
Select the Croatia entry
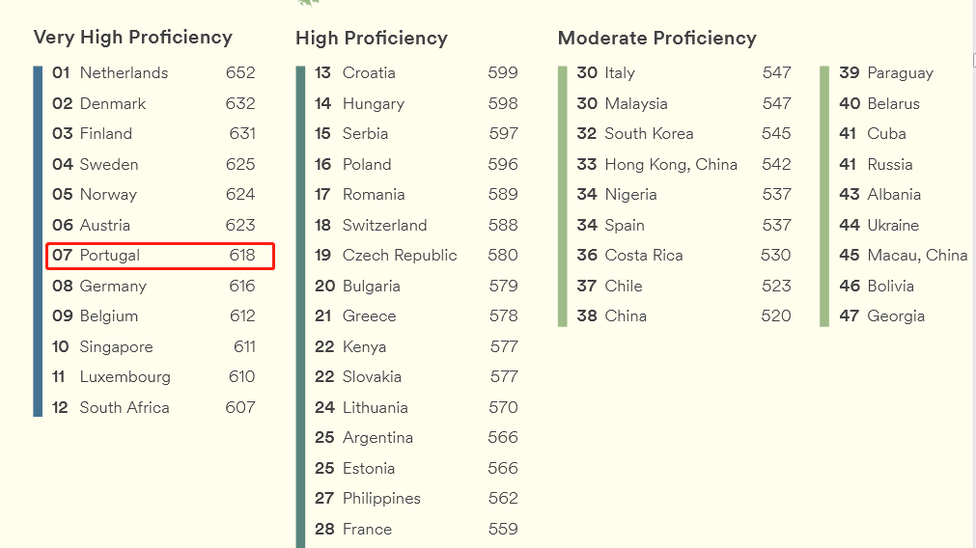[369, 73]
